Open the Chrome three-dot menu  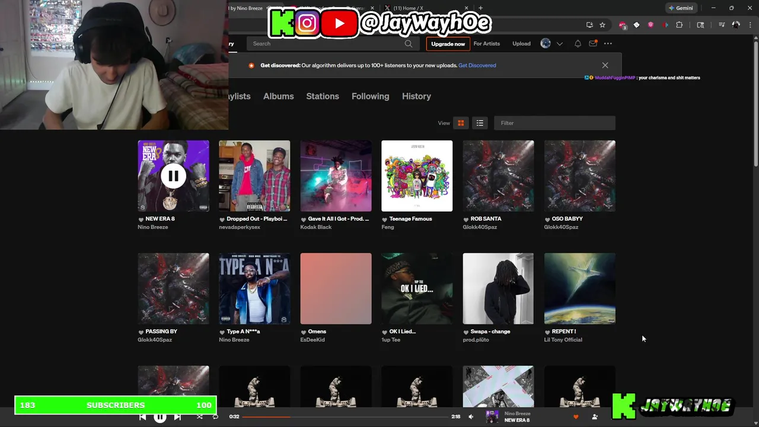click(750, 25)
